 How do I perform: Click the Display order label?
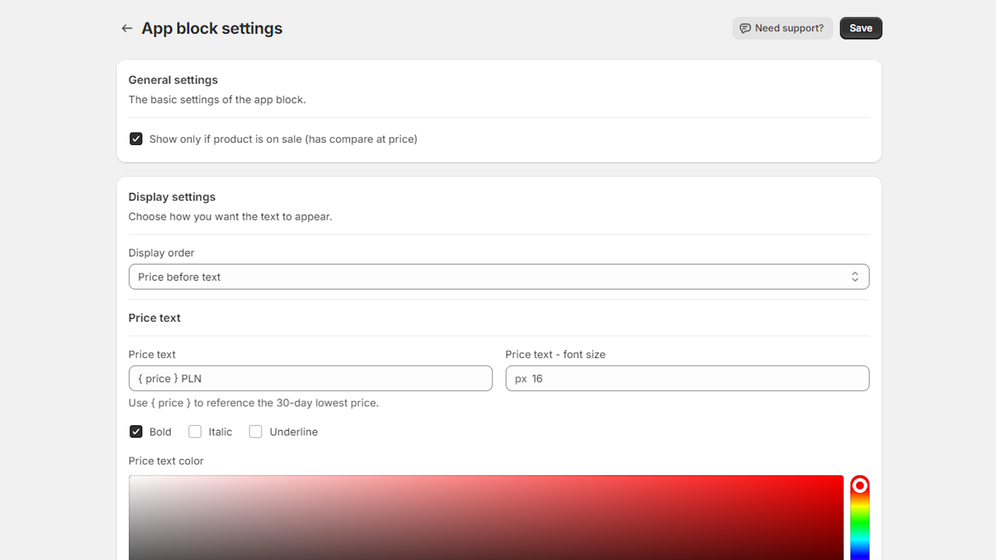pos(161,253)
